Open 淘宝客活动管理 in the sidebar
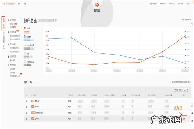 [x=14, y=52]
